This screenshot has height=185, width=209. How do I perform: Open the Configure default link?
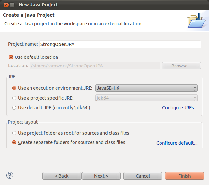coord(177,143)
